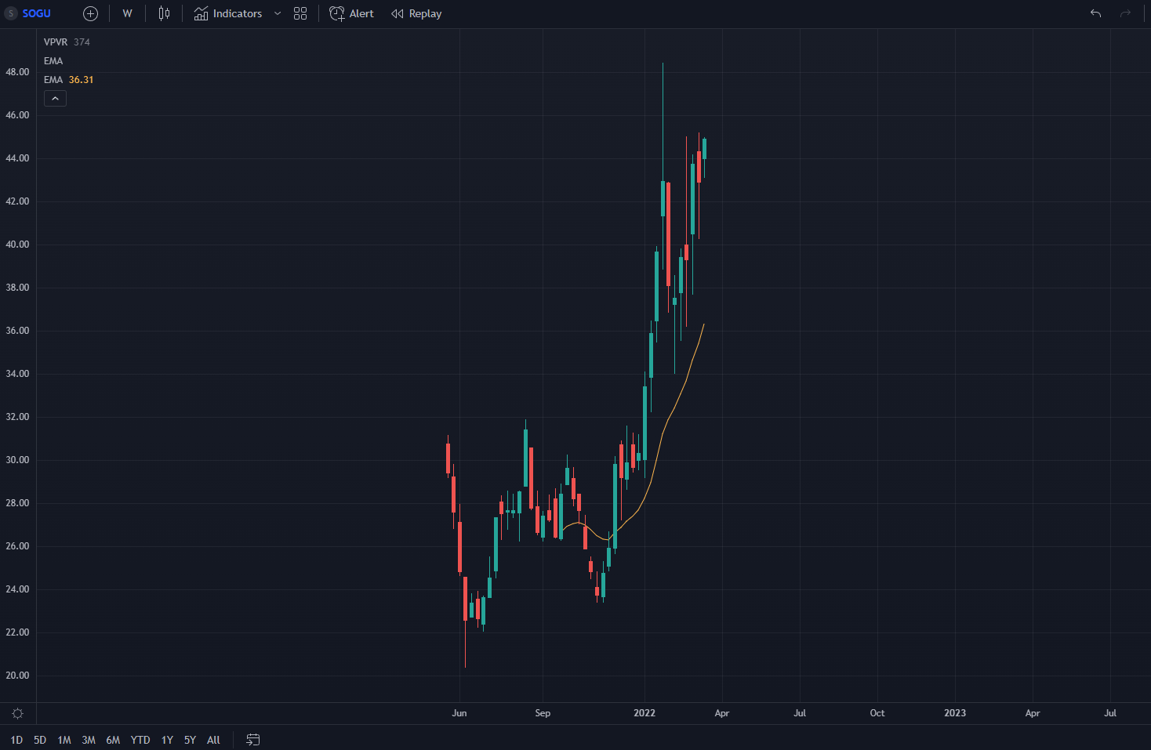Image resolution: width=1151 pixels, height=750 pixels.
Task: Create a price Alert
Action: (352, 13)
